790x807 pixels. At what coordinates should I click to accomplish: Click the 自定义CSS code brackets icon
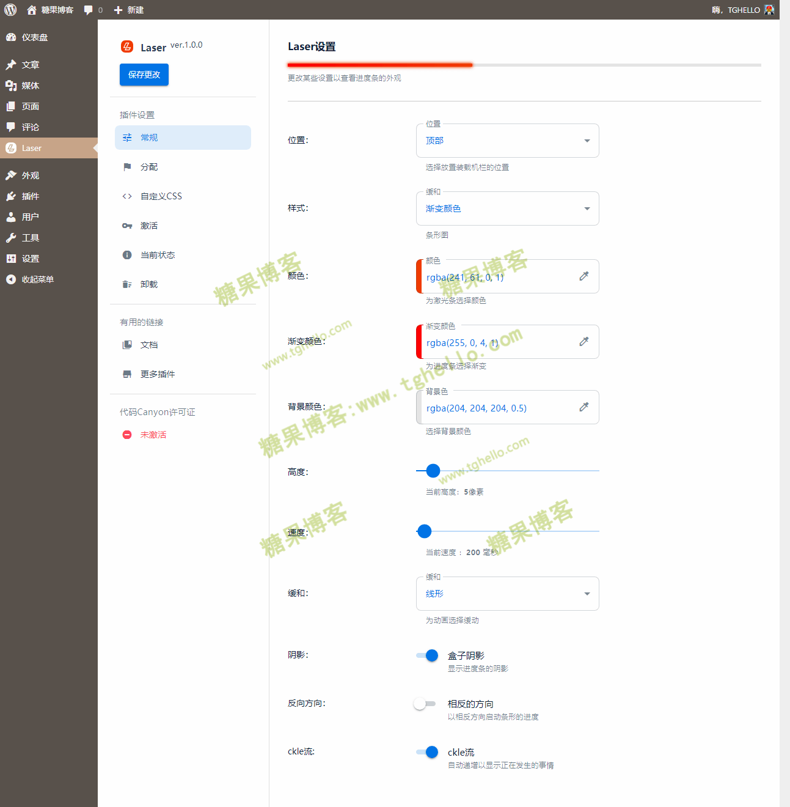[x=127, y=196]
